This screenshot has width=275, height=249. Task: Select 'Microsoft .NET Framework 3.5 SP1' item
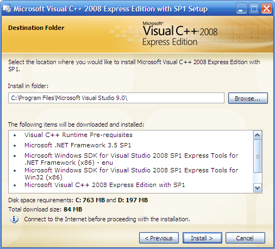(x=78, y=145)
